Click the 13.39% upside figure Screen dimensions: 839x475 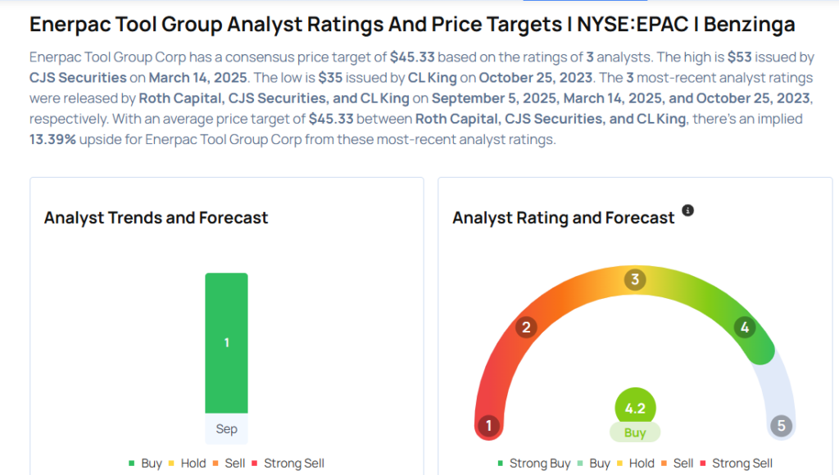click(53, 139)
